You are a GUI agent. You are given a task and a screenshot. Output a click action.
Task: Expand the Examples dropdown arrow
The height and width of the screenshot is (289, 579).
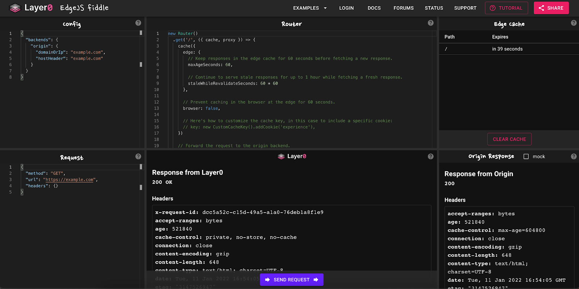click(x=325, y=8)
